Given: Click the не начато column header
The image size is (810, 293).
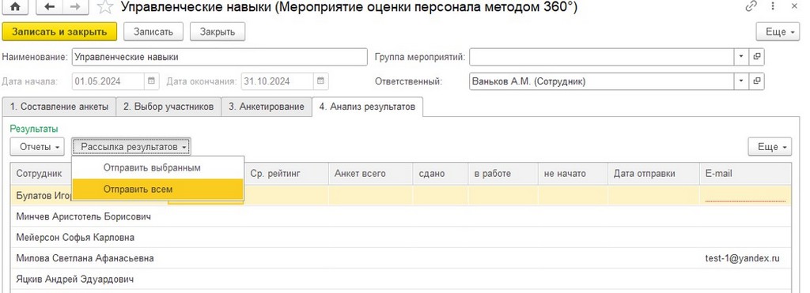Looking at the screenshot, I should click(x=573, y=174).
